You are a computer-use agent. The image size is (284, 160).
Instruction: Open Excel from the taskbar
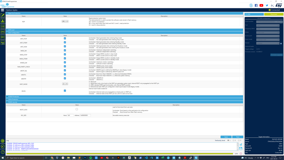pos(163,158)
